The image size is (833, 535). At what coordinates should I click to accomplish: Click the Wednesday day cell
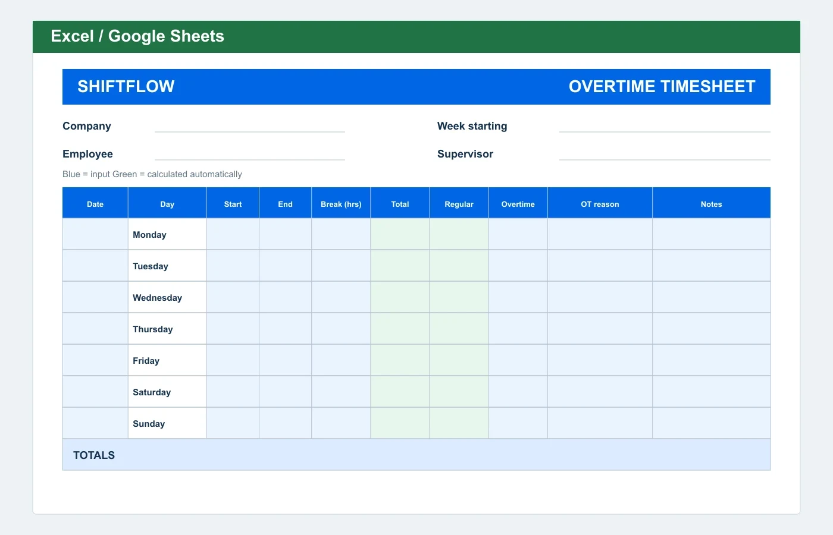(167, 297)
